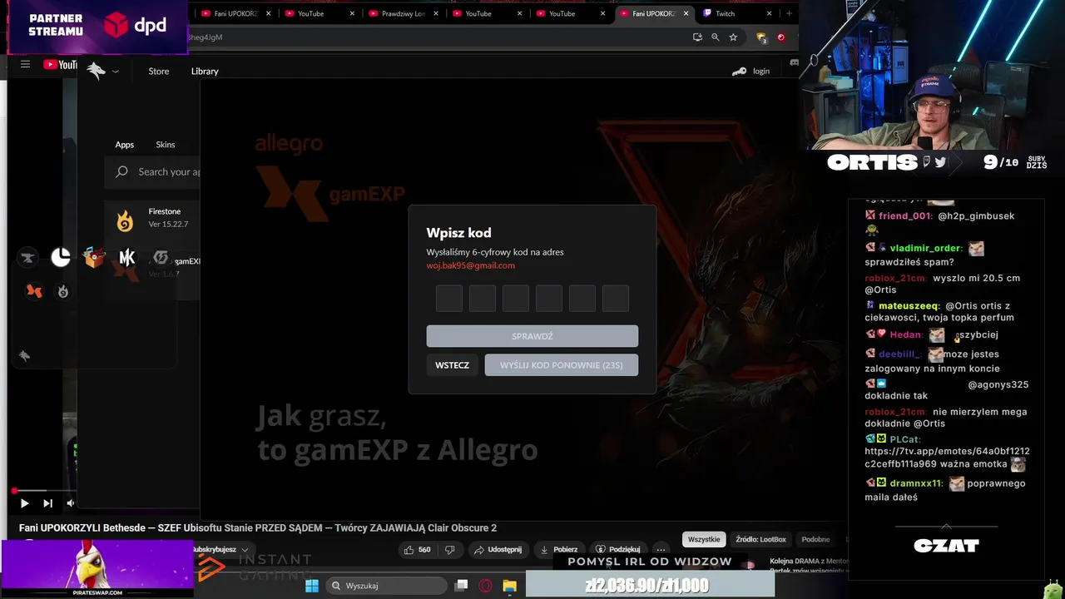Skip to the next YouTube video
This screenshot has height=599, width=1065.
(47, 502)
